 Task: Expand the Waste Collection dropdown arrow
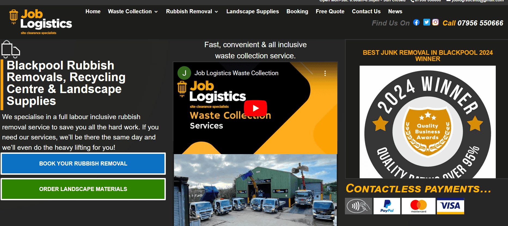click(x=156, y=12)
